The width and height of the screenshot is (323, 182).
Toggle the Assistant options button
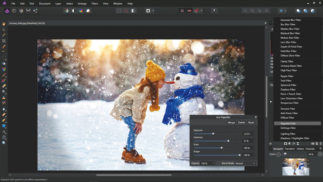click(214, 11)
